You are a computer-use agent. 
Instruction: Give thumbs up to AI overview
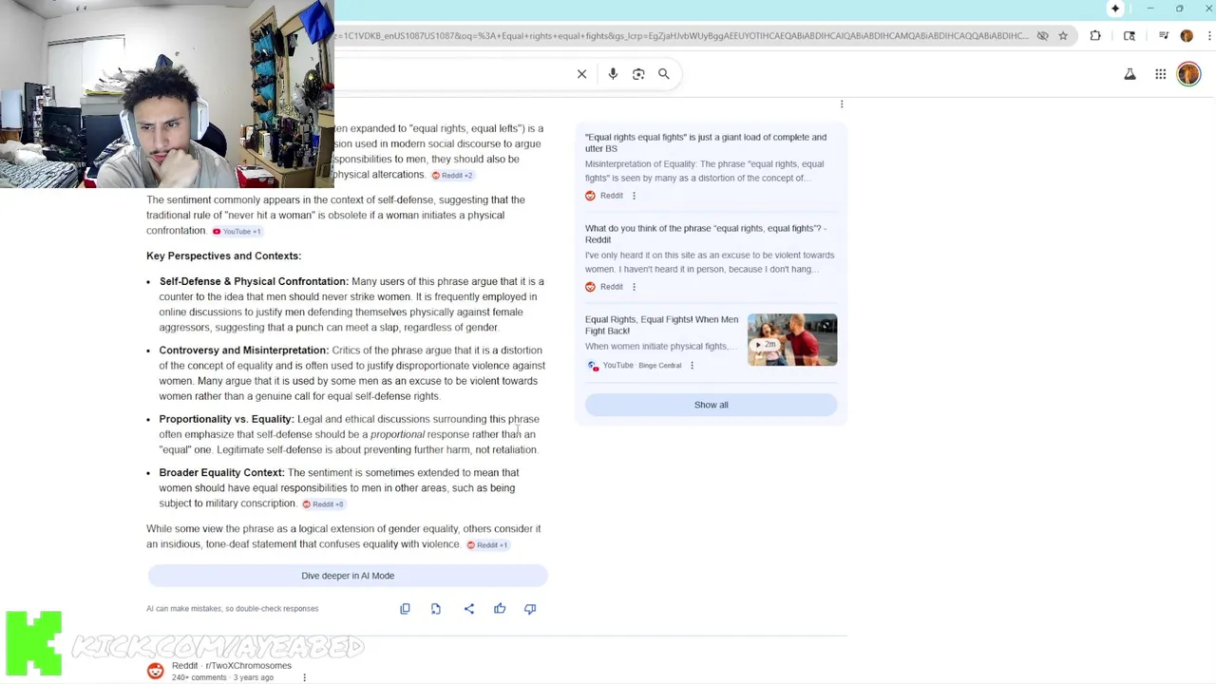point(500,609)
